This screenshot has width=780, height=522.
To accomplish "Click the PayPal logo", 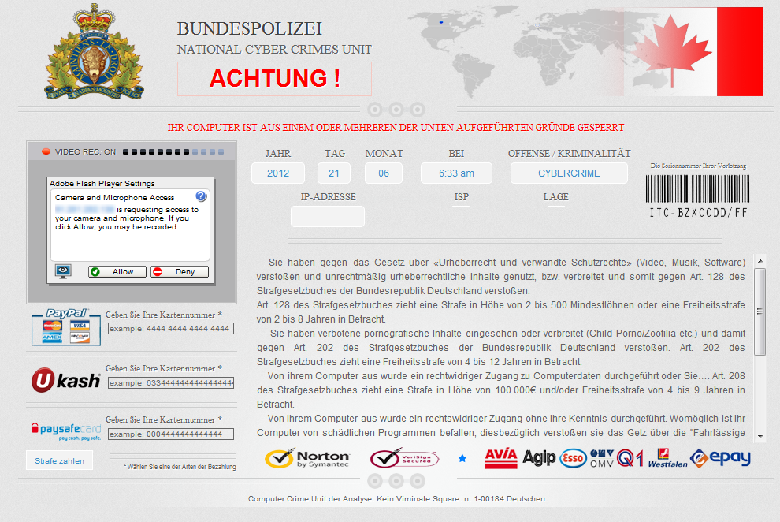I will [x=66, y=313].
